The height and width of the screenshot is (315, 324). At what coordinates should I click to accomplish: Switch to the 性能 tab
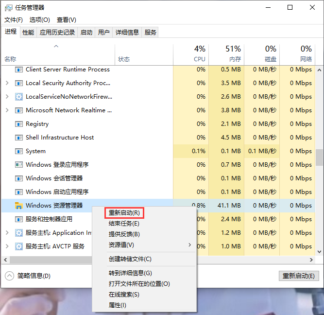click(28, 33)
